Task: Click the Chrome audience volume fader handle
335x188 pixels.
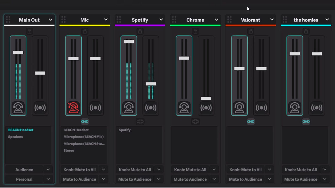Action: (206, 98)
